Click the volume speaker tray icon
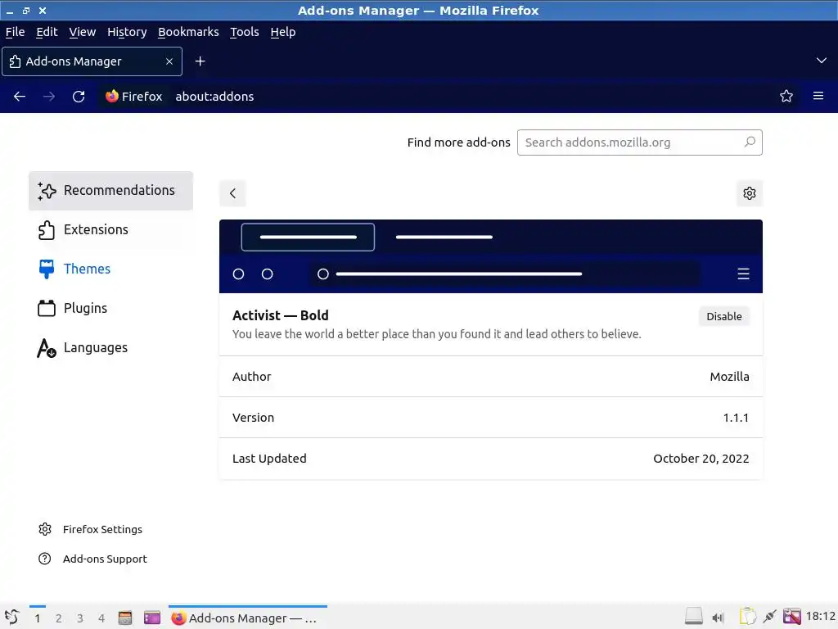838x629 pixels. tap(718, 618)
